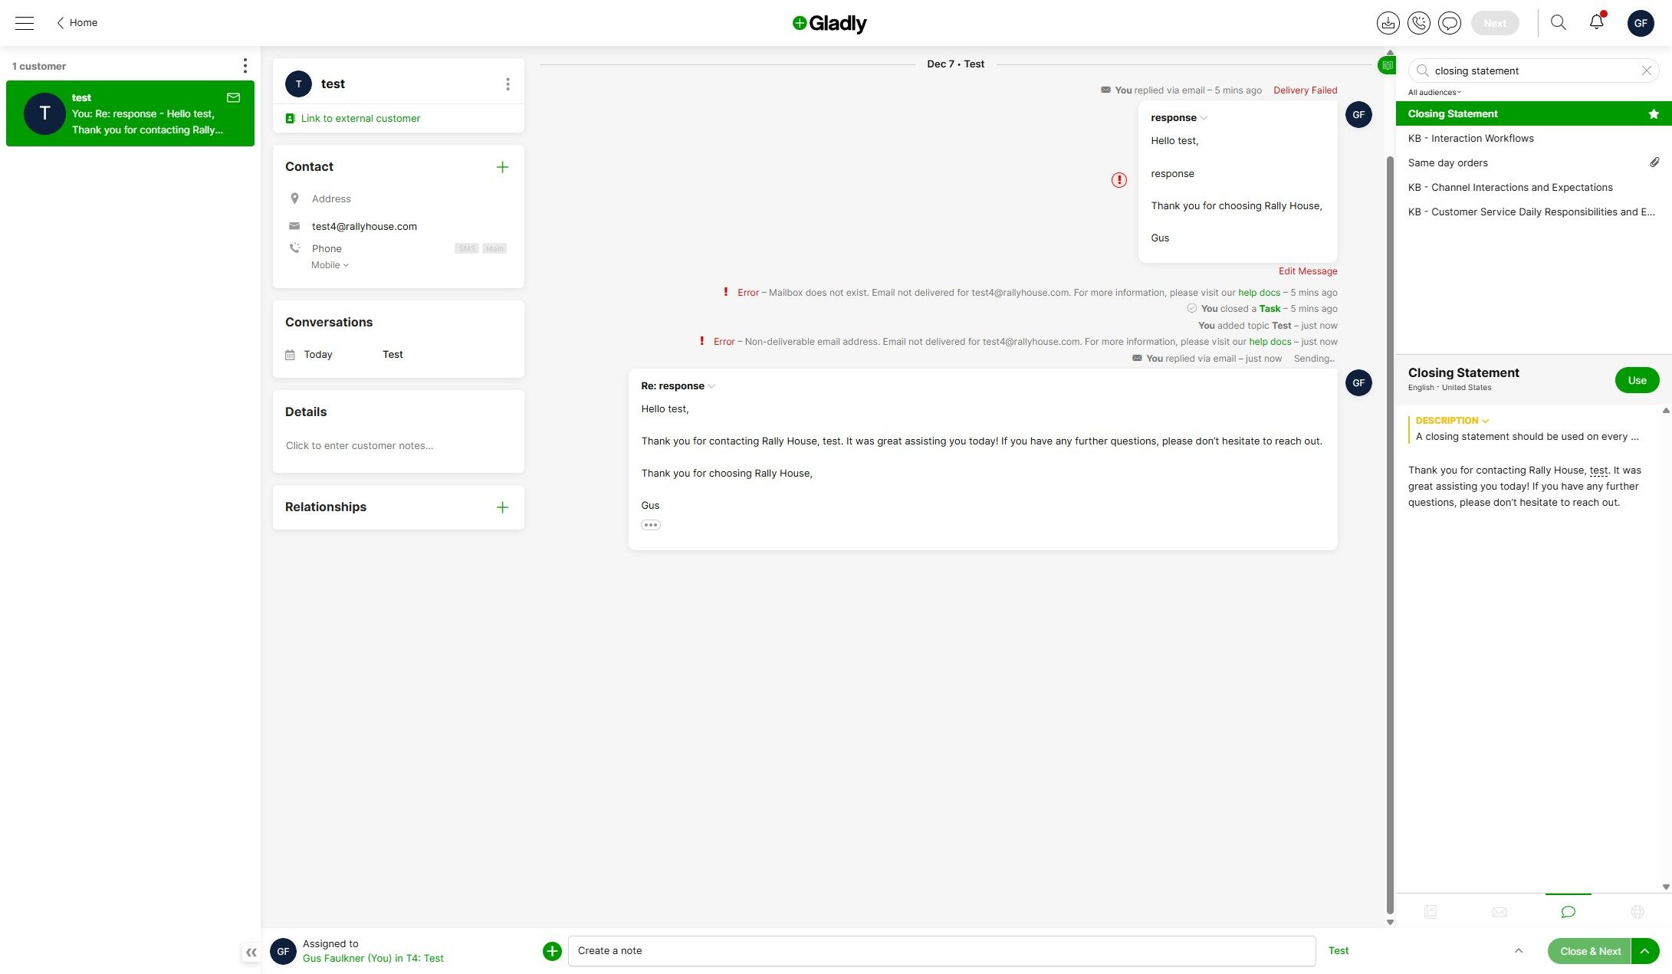
Task: Expand All audiences filter dropdown
Action: click(1434, 93)
